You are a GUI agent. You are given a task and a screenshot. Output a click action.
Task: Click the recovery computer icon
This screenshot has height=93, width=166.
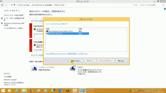(73, 68)
